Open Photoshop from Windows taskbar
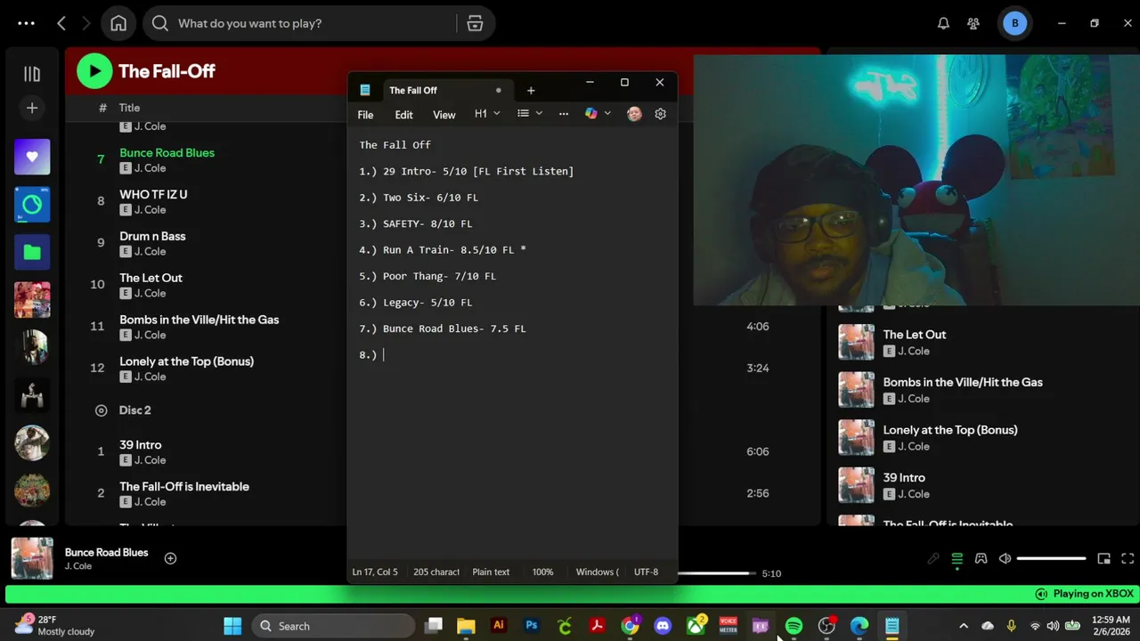1140x641 pixels. tap(532, 626)
